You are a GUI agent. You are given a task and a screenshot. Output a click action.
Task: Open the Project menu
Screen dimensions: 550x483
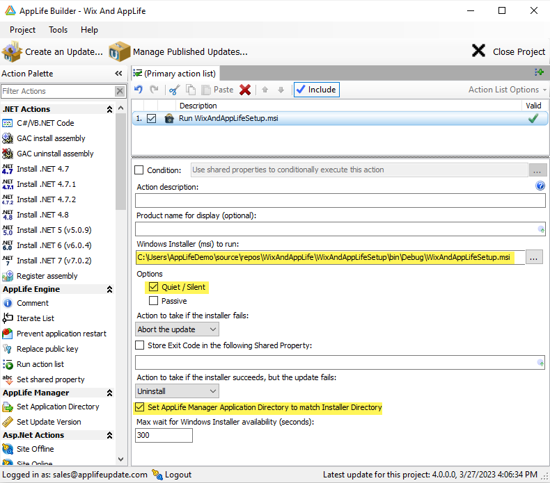(22, 30)
